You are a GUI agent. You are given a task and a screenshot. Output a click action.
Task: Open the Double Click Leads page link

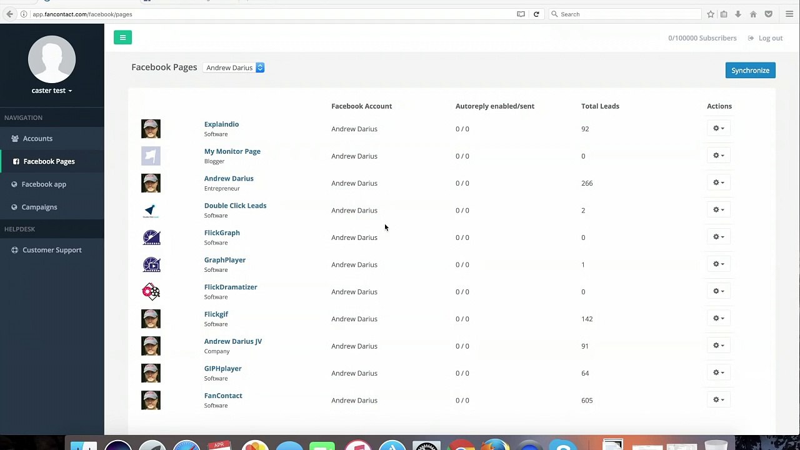[x=235, y=206]
